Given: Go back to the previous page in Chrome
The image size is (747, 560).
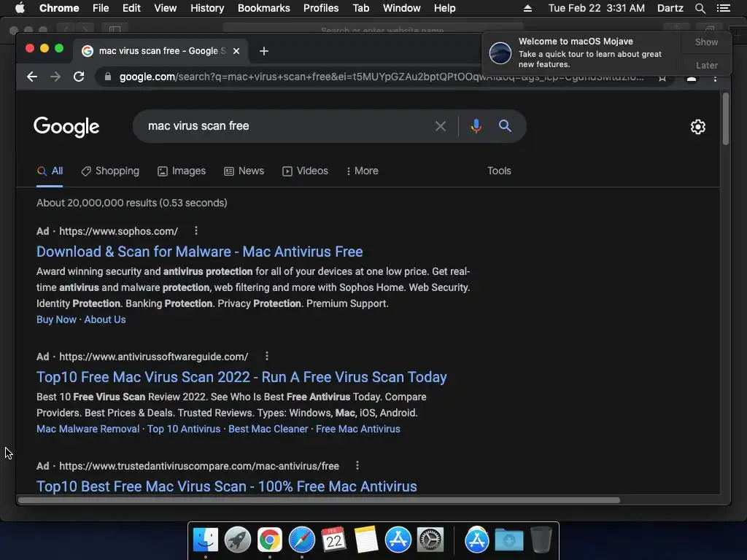Looking at the screenshot, I should [32, 77].
